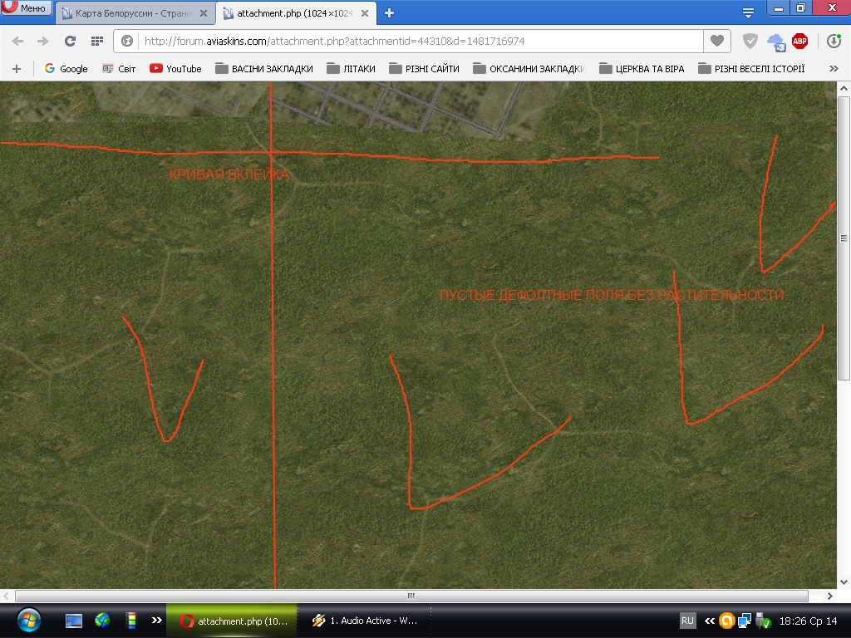Open a new tab with plus button
Image resolution: width=851 pixels, height=638 pixels.
(x=389, y=13)
